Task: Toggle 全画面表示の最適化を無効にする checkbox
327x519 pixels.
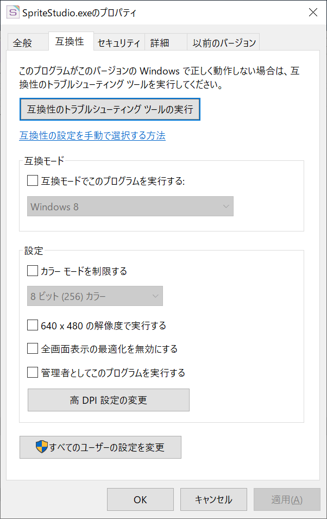Action: [x=33, y=348]
